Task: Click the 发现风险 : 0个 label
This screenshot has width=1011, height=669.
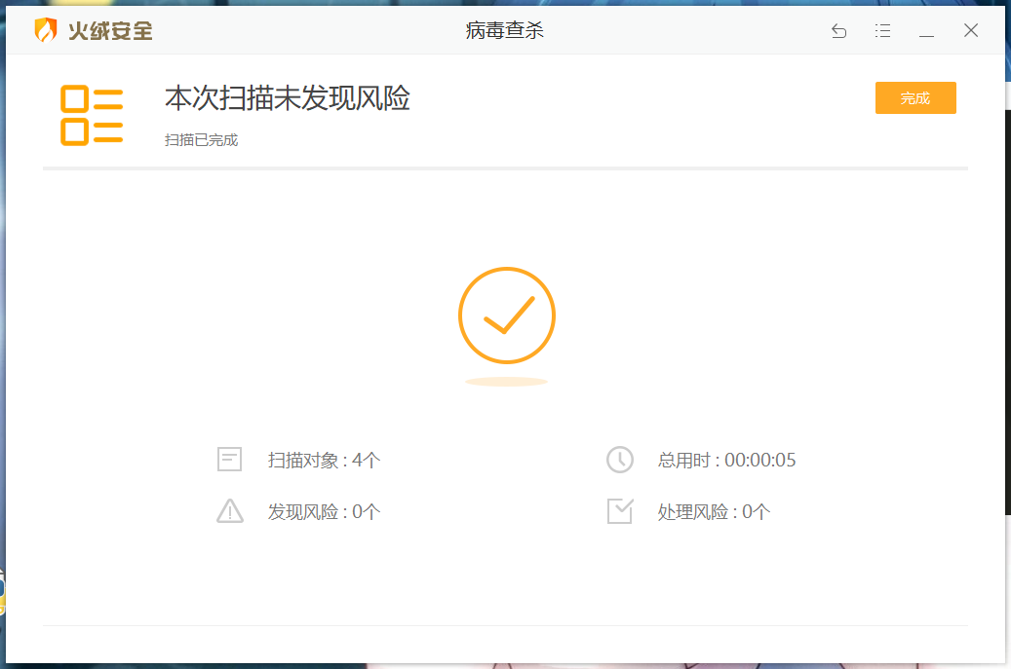Action: click(x=325, y=512)
